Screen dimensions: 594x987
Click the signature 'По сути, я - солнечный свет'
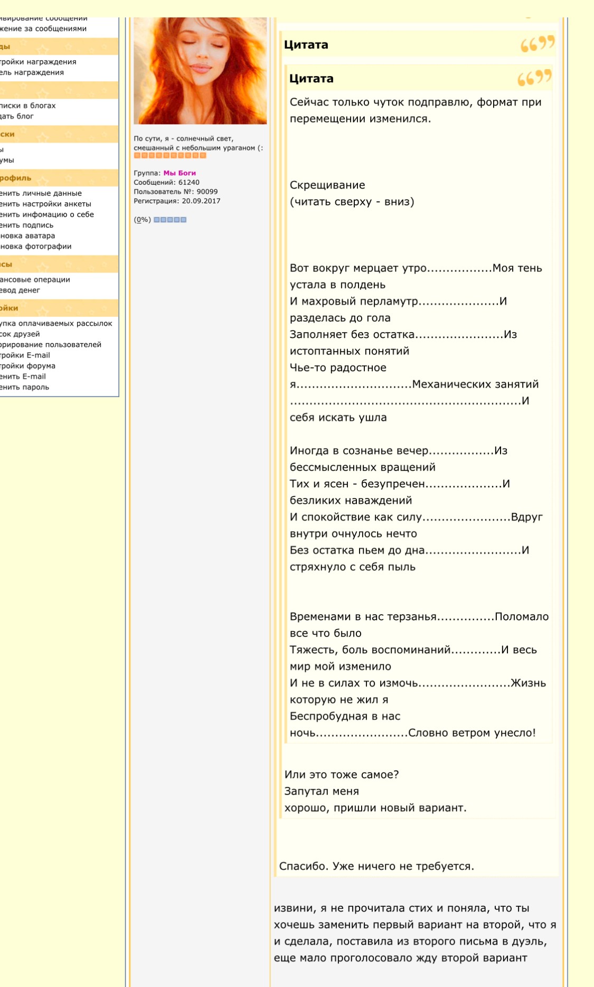(183, 138)
